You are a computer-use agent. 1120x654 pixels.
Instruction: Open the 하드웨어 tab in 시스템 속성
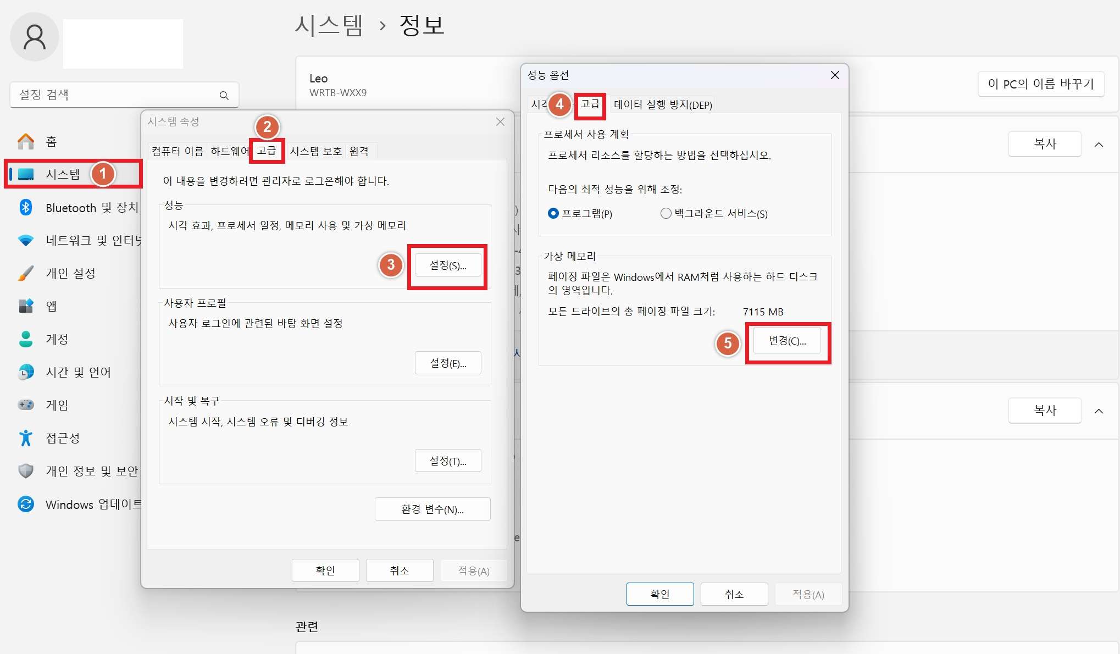[x=229, y=151]
